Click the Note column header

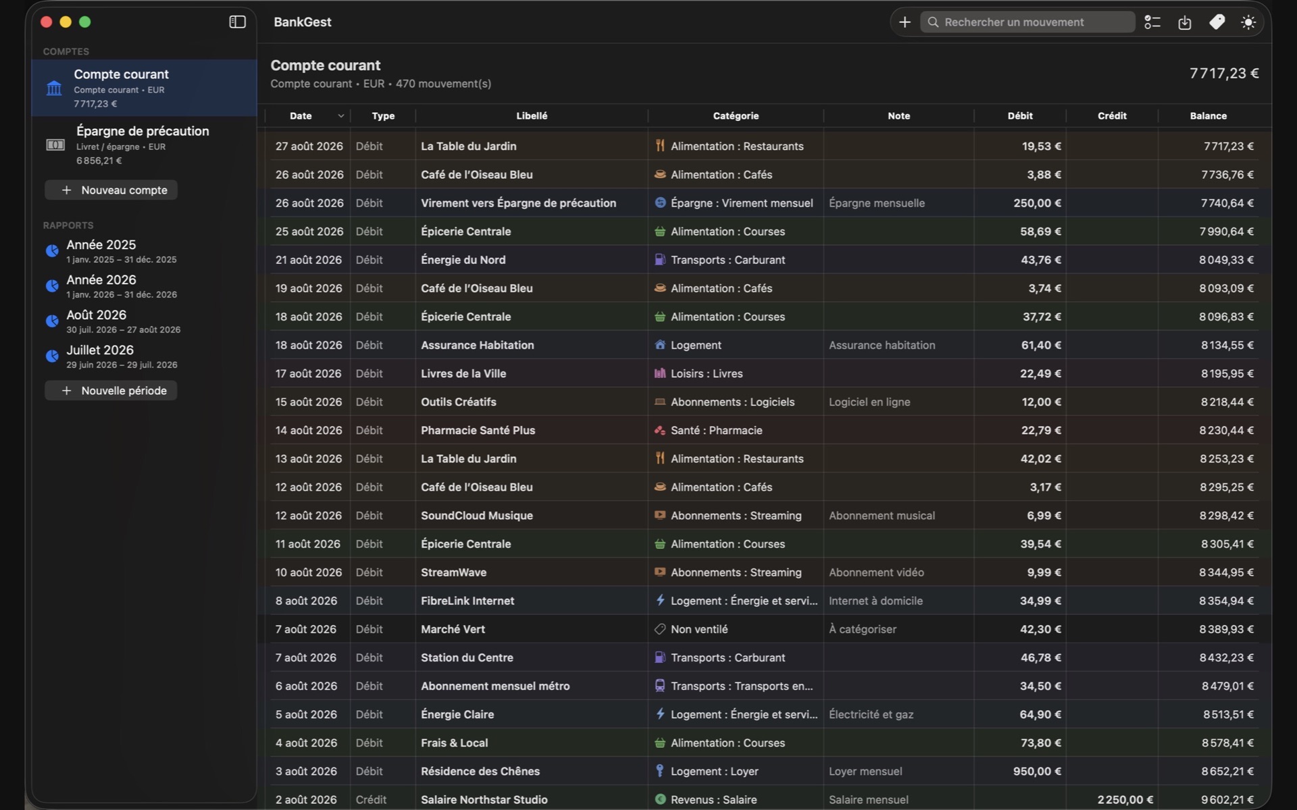click(x=898, y=116)
